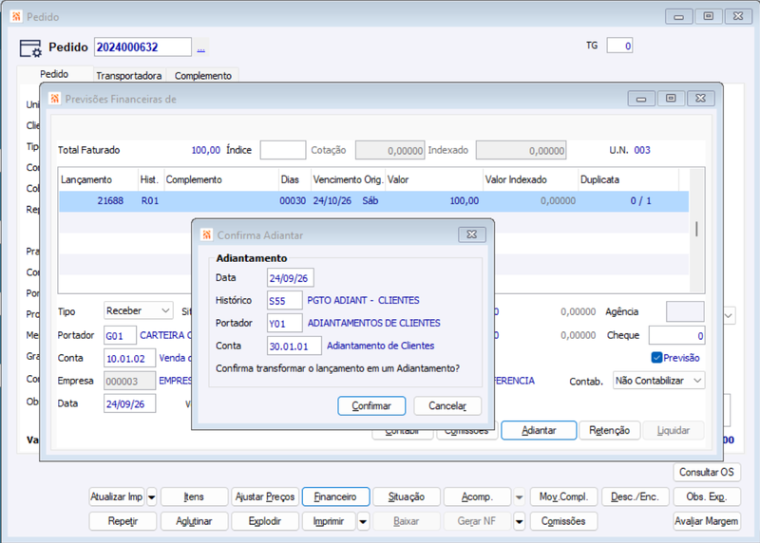This screenshot has width=760, height=543.
Task: Click the Data field in Previsões Financeiras
Action: coord(129,403)
